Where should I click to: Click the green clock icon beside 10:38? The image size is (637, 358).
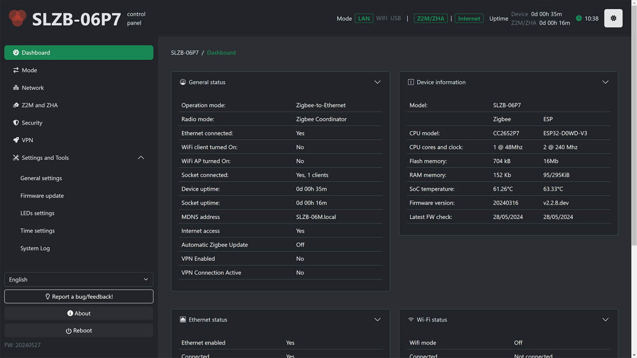(579, 18)
